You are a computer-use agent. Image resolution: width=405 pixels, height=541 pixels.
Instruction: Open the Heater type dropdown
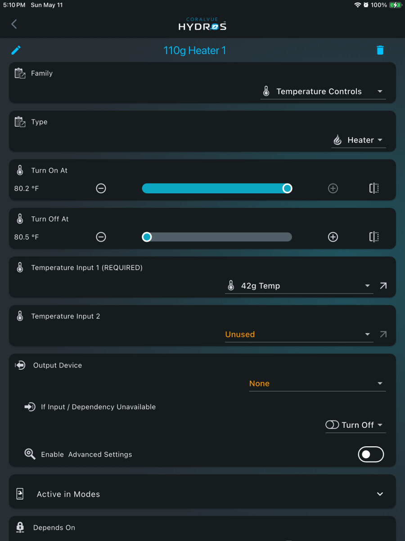click(359, 140)
